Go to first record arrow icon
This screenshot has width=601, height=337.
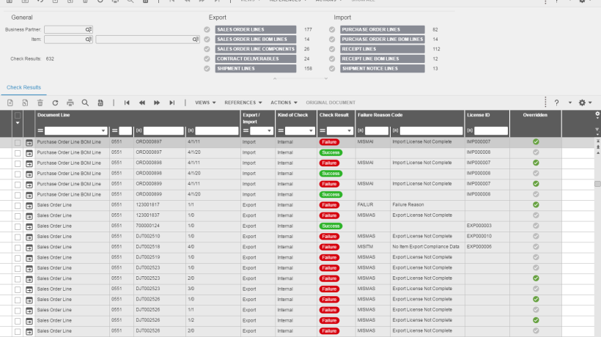127,103
